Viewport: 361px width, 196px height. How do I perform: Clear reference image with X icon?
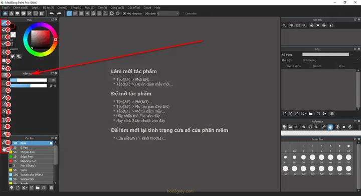[296, 127]
